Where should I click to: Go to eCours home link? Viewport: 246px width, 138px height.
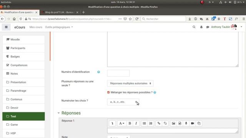coord(20,27)
